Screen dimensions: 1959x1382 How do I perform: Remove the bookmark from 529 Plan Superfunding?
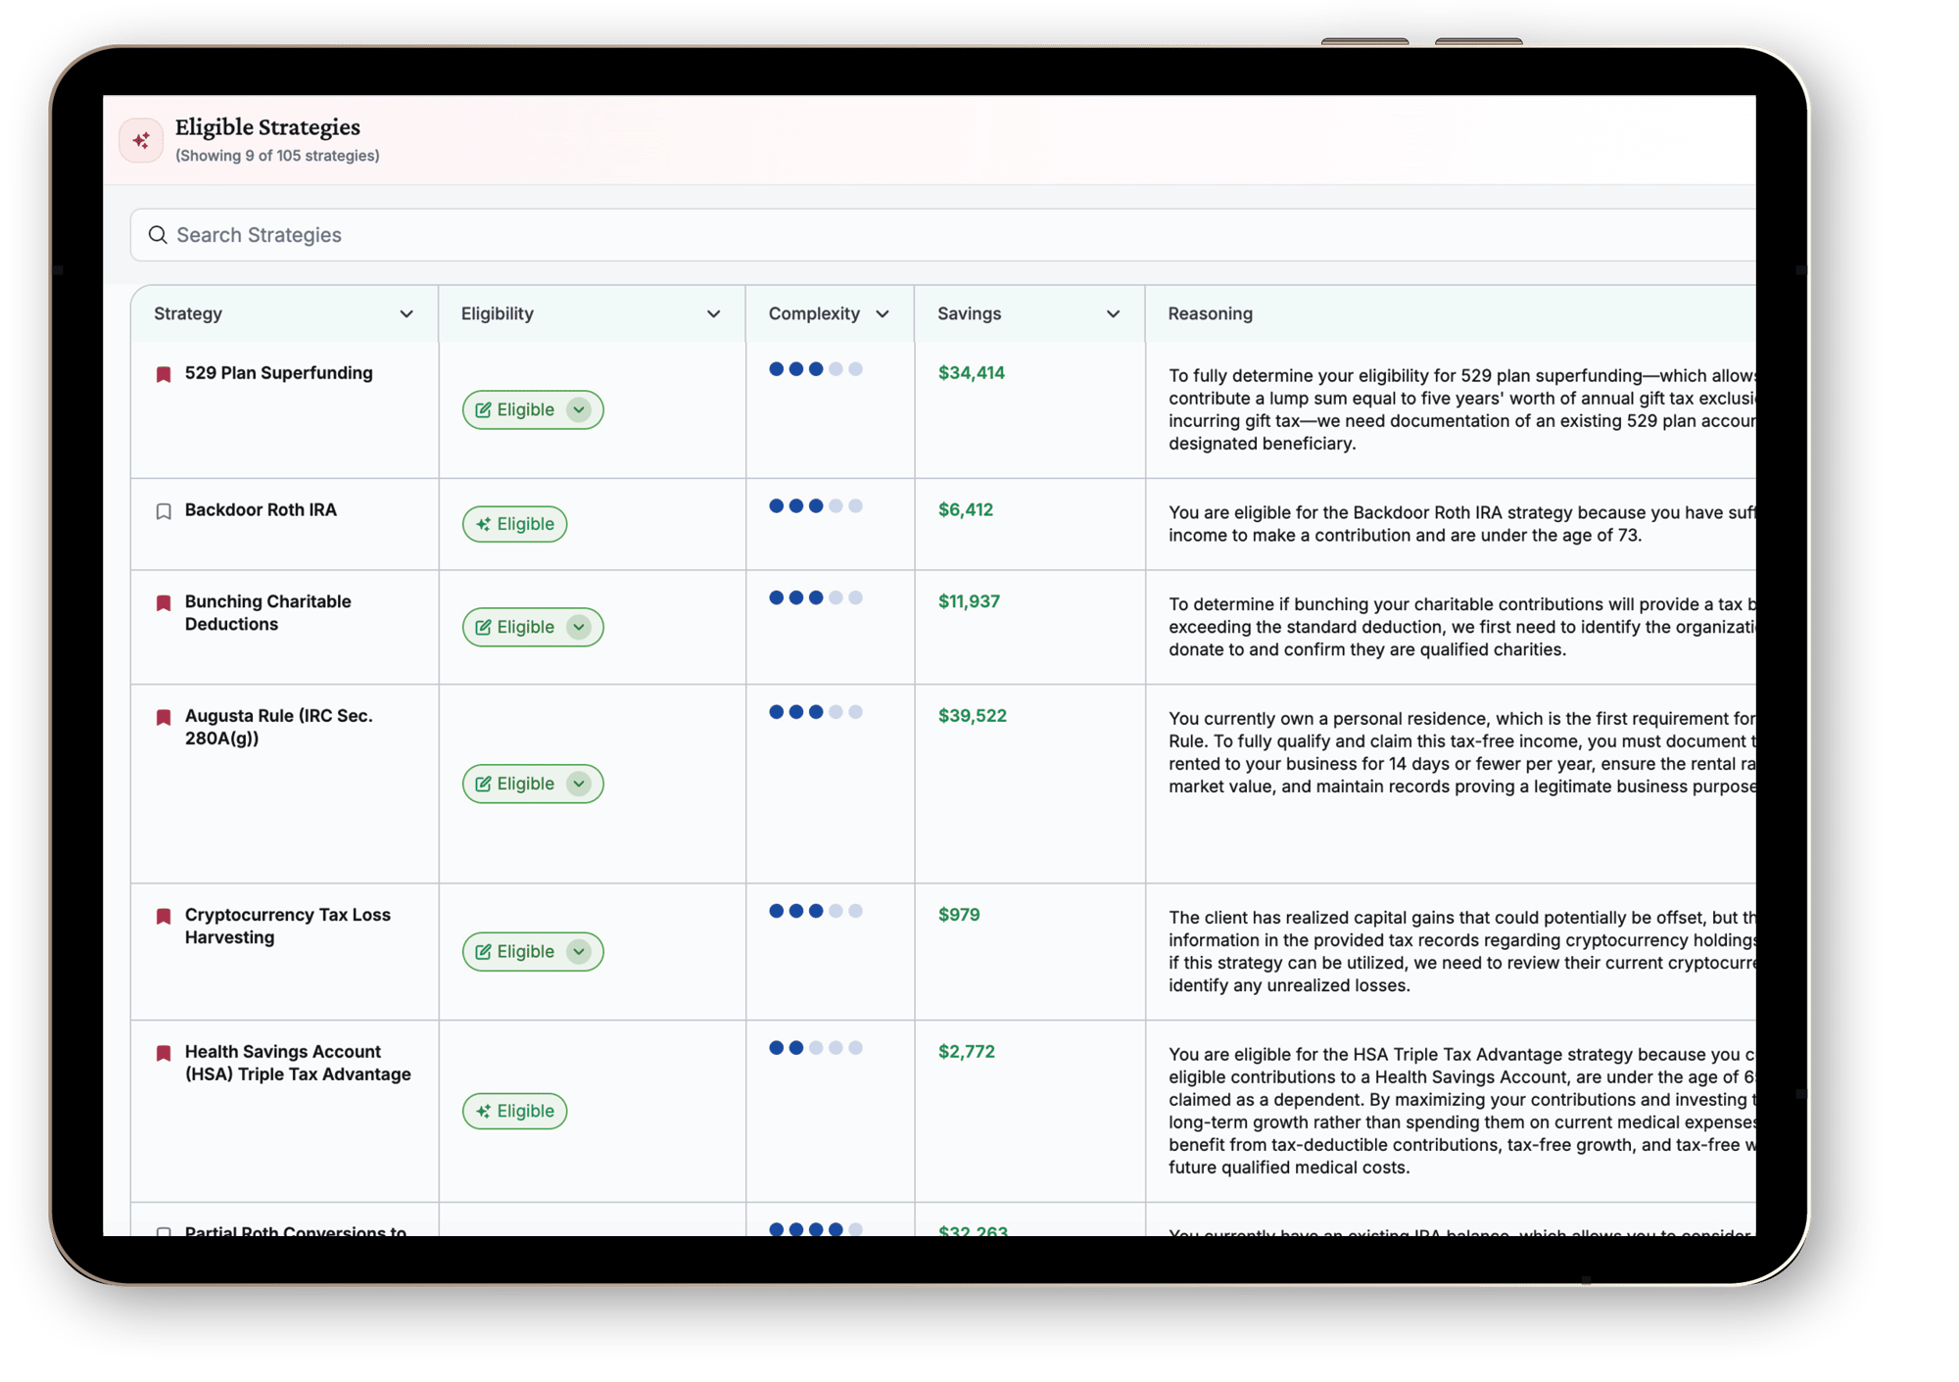coord(163,373)
